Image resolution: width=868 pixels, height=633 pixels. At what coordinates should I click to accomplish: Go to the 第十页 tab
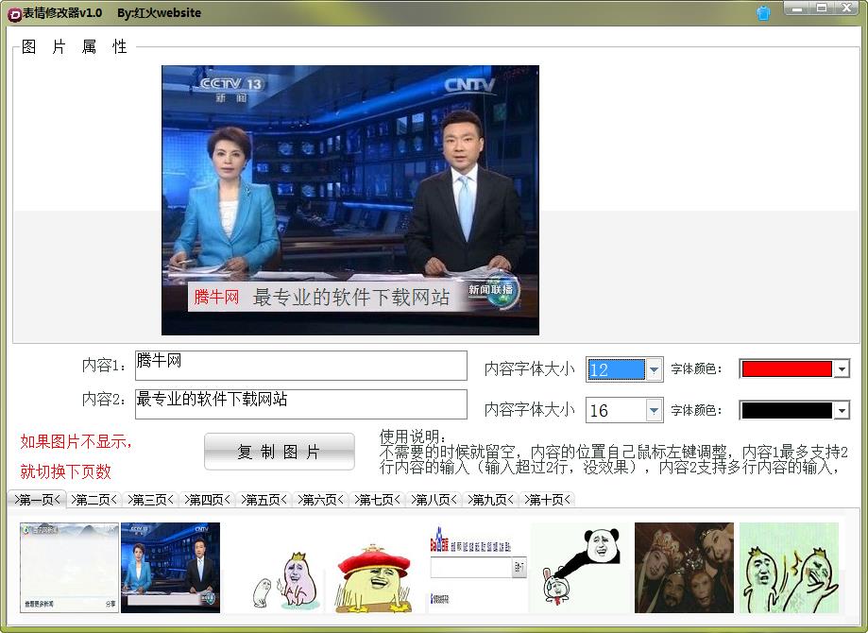549,500
